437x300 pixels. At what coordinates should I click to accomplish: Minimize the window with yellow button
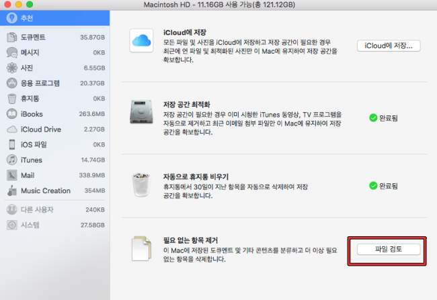point(19,4)
